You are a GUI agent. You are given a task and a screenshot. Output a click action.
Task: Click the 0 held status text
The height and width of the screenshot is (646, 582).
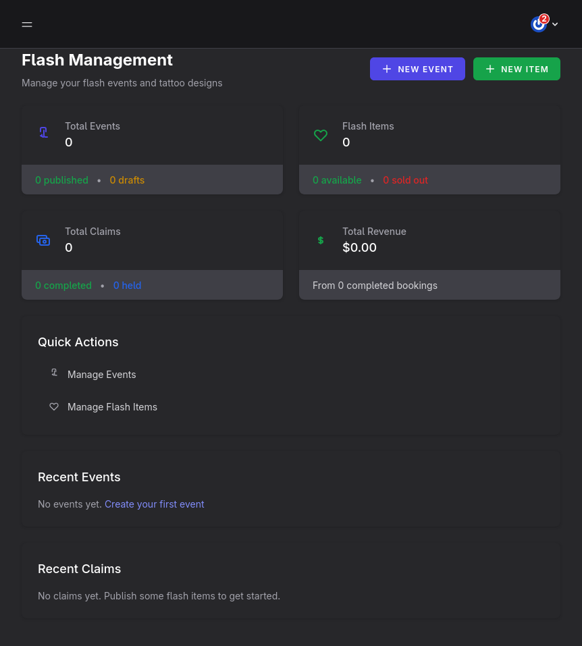click(127, 285)
